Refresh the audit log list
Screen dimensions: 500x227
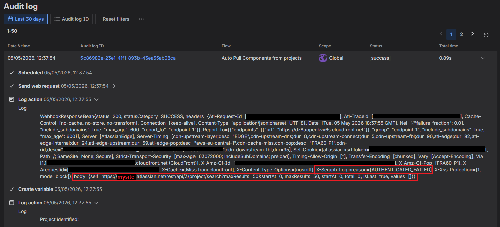[486, 35]
